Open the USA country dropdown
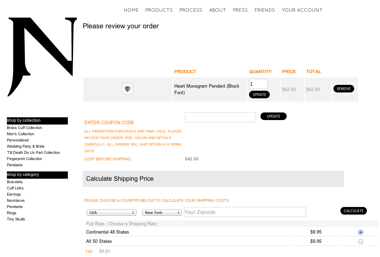The width and height of the screenshot is (380, 257). [112, 212]
